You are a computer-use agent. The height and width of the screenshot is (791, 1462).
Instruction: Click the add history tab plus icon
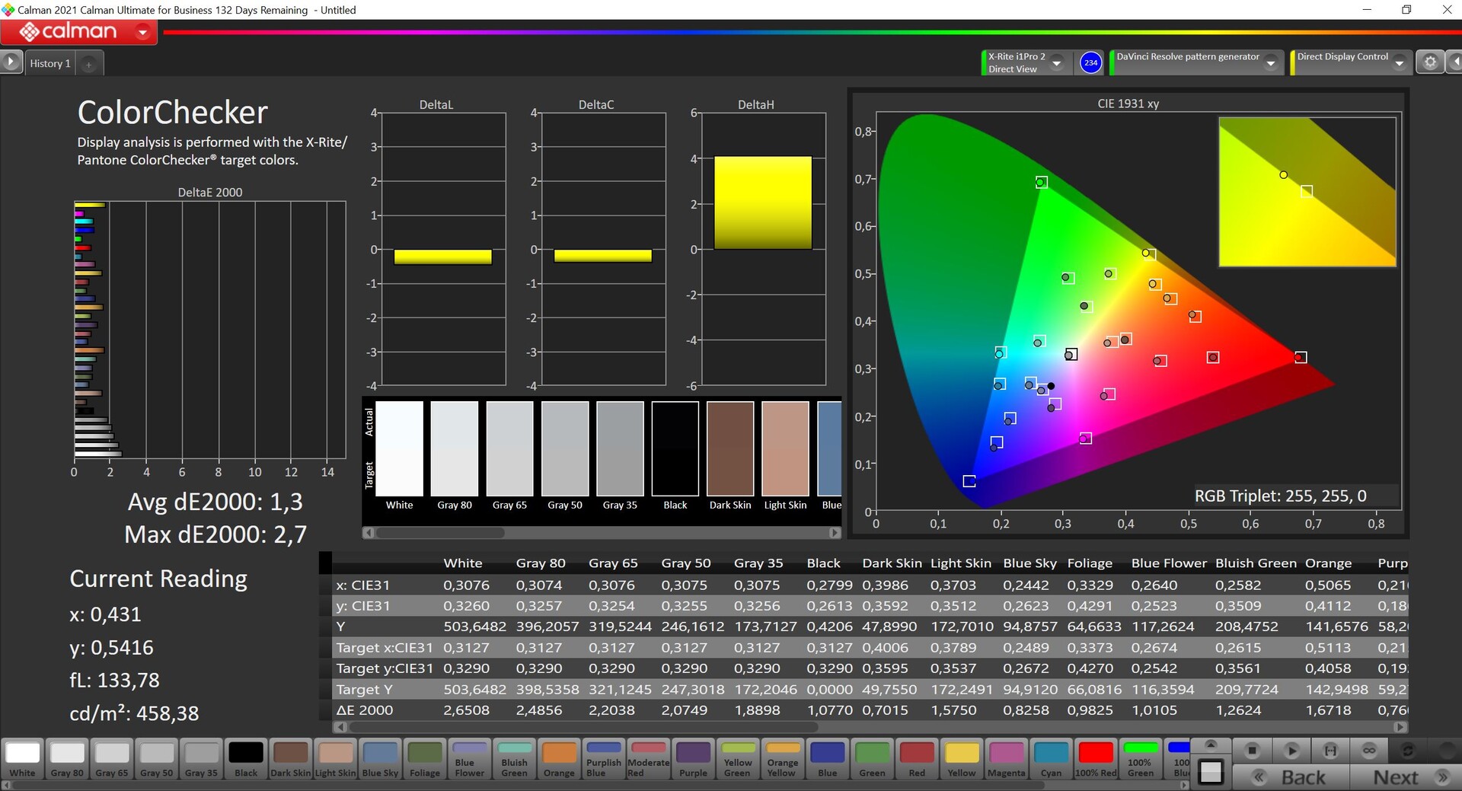point(89,64)
